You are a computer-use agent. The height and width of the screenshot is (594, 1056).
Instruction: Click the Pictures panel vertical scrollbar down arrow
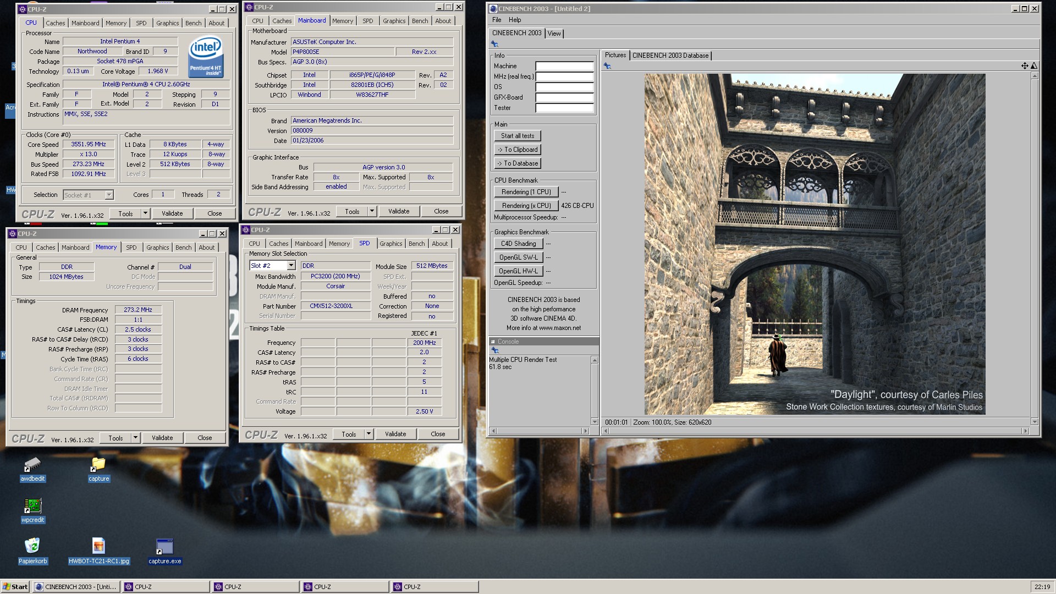1035,422
